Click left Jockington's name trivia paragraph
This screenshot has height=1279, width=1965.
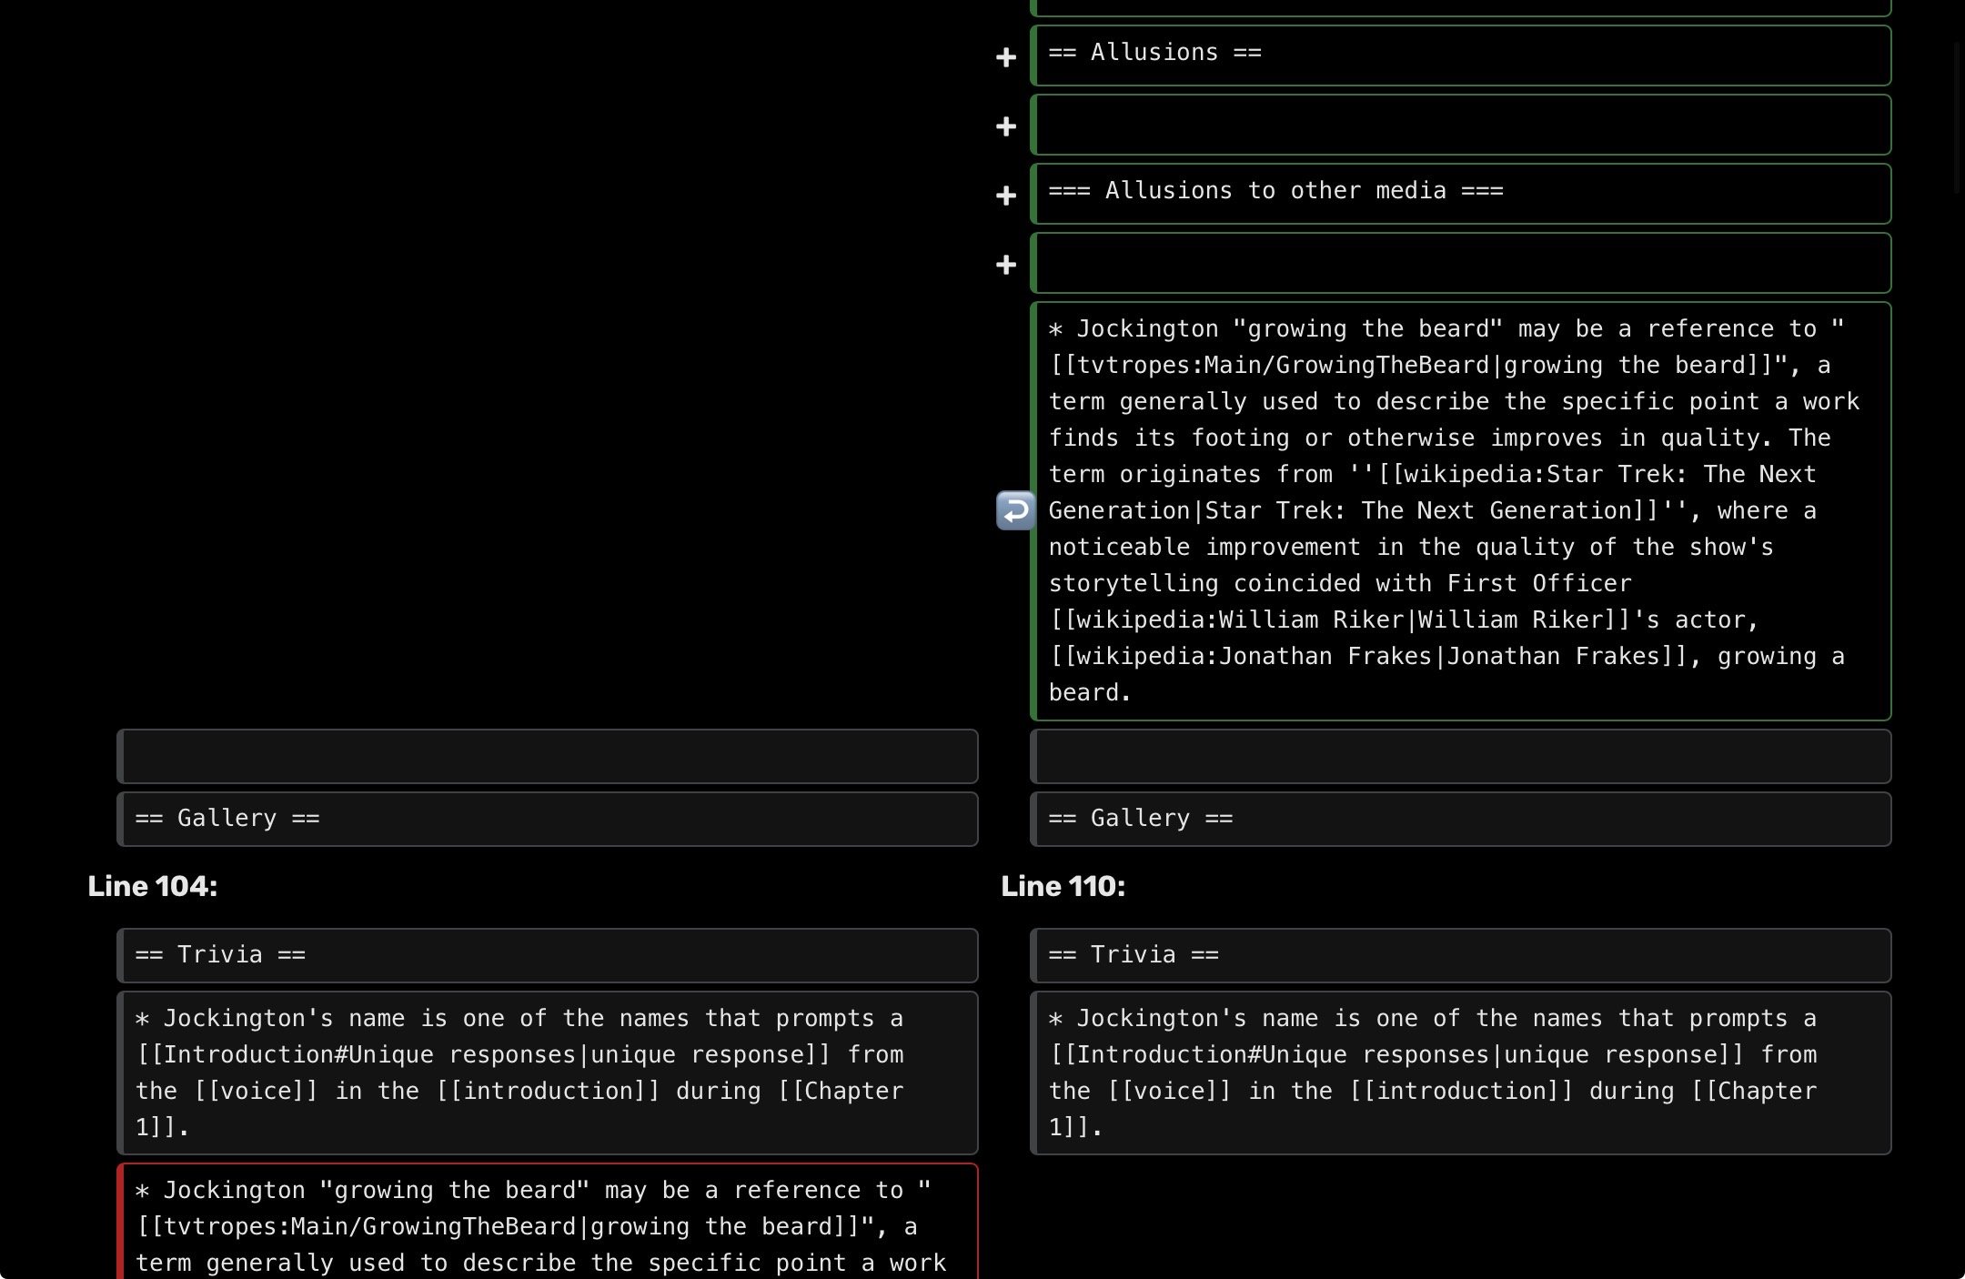tap(548, 1073)
